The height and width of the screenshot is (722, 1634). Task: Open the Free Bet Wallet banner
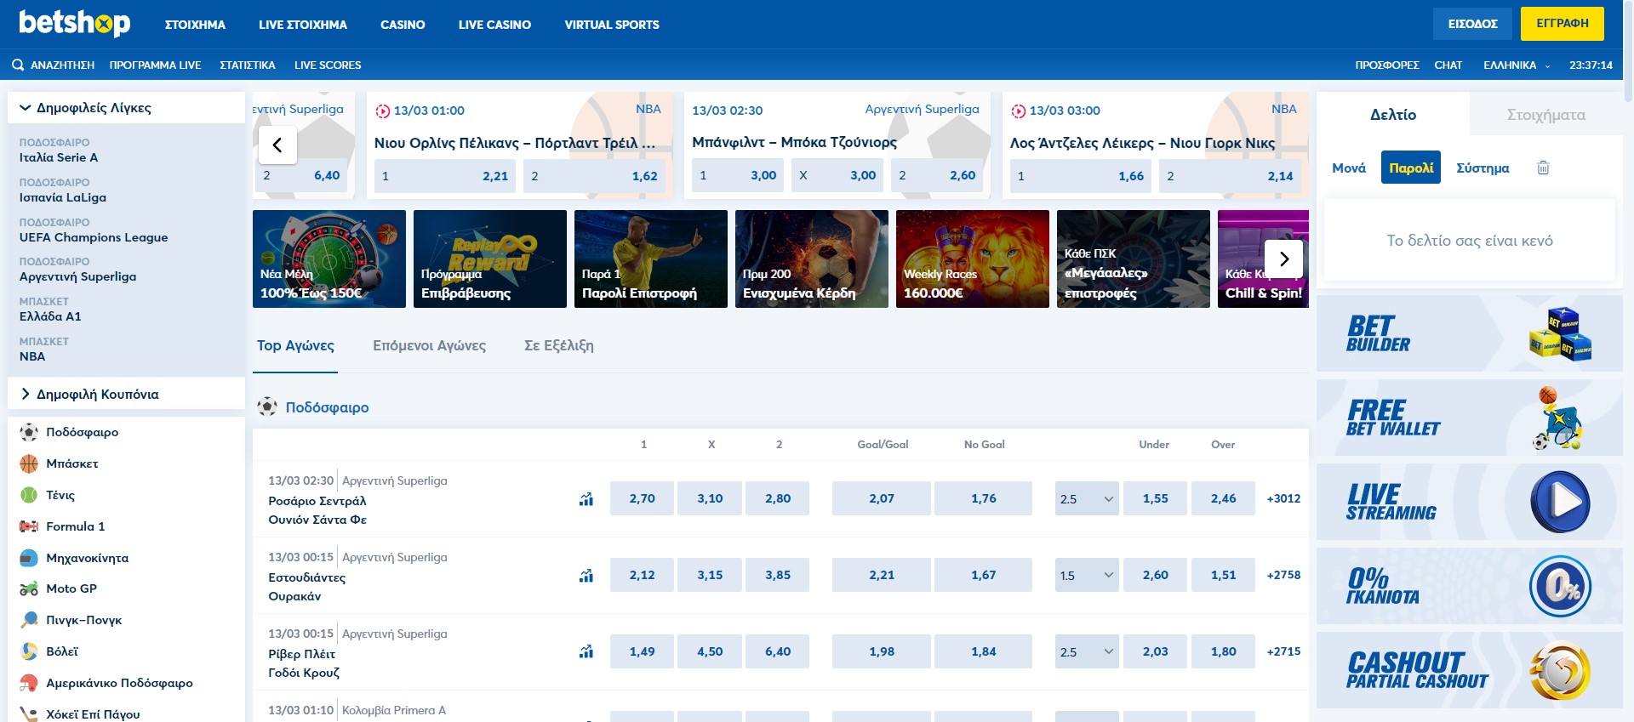[x=1470, y=418]
